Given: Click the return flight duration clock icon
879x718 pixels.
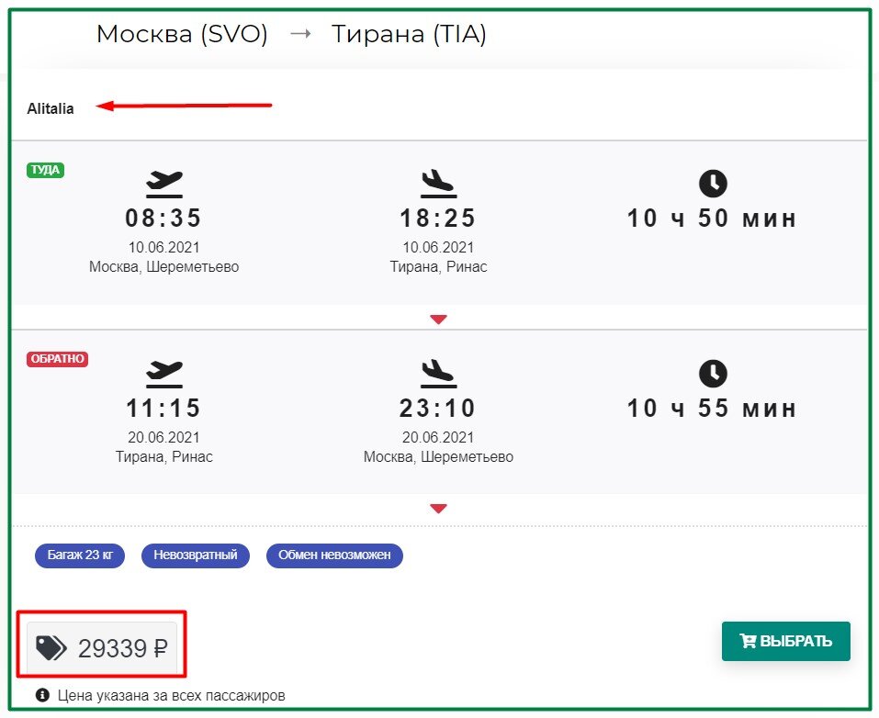Looking at the screenshot, I should click(x=713, y=374).
